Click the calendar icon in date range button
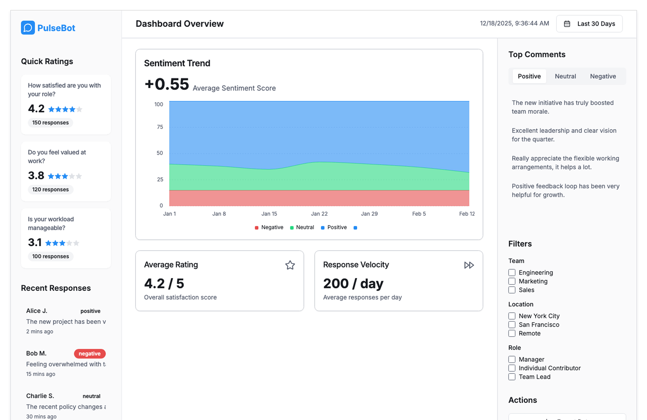Viewport: 647px width, 420px height. tap(567, 24)
